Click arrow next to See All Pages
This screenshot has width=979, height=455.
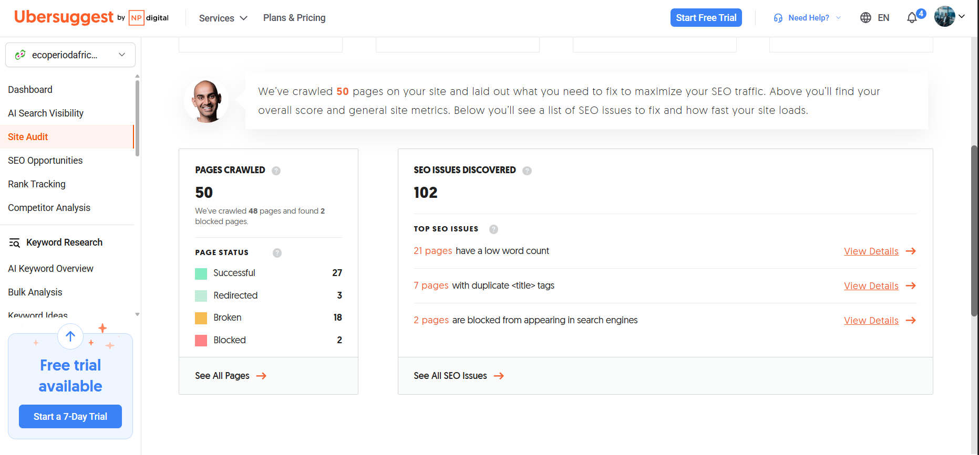[x=261, y=376]
